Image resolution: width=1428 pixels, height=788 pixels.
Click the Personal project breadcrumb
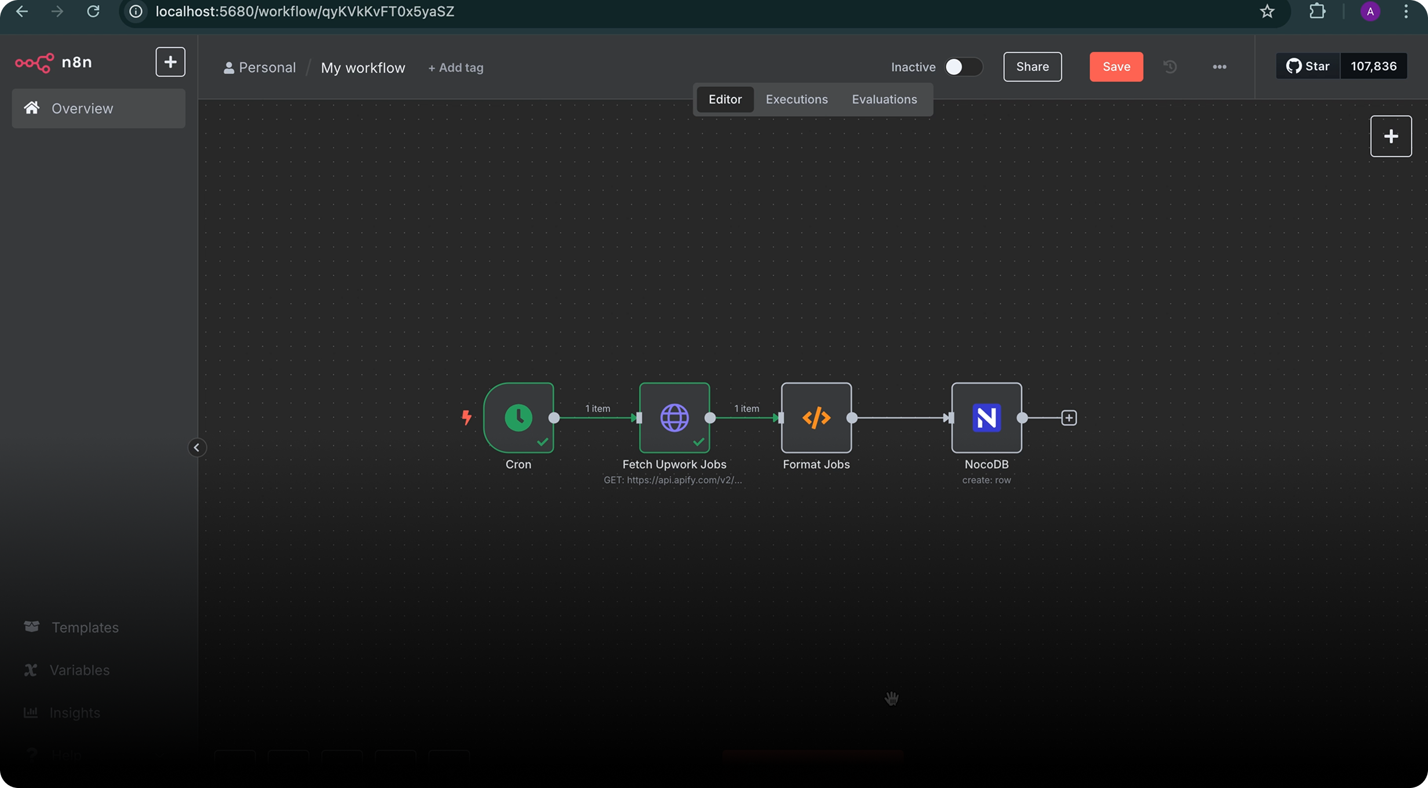[x=260, y=68]
